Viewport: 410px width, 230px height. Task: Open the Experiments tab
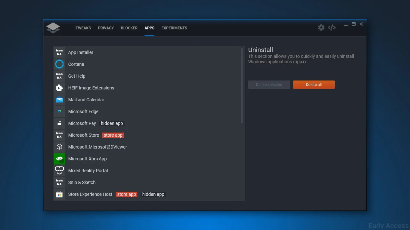coord(174,28)
